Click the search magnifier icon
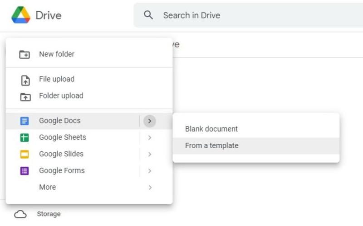363x226 pixels. [x=148, y=15]
